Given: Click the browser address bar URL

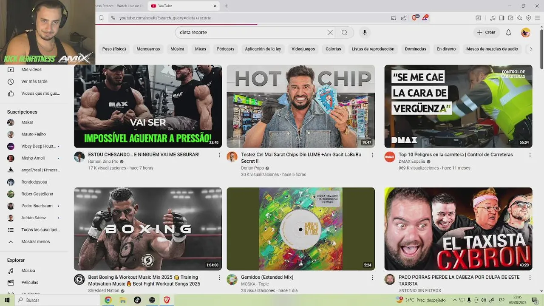Looking at the screenshot, I should tap(165, 18).
